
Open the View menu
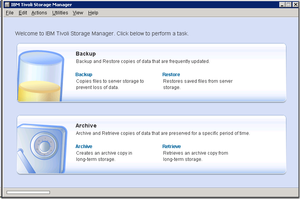(x=78, y=13)
